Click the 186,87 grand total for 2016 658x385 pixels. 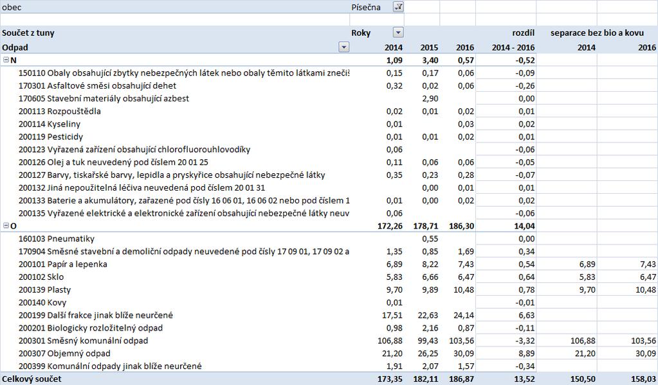pyautogui.click(x=461, y=379)
